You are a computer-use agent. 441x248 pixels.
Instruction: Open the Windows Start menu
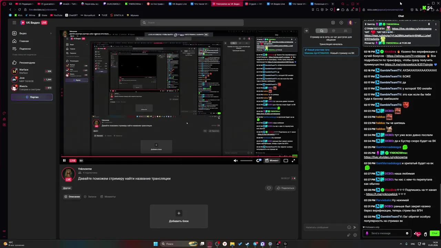(155, 244)
